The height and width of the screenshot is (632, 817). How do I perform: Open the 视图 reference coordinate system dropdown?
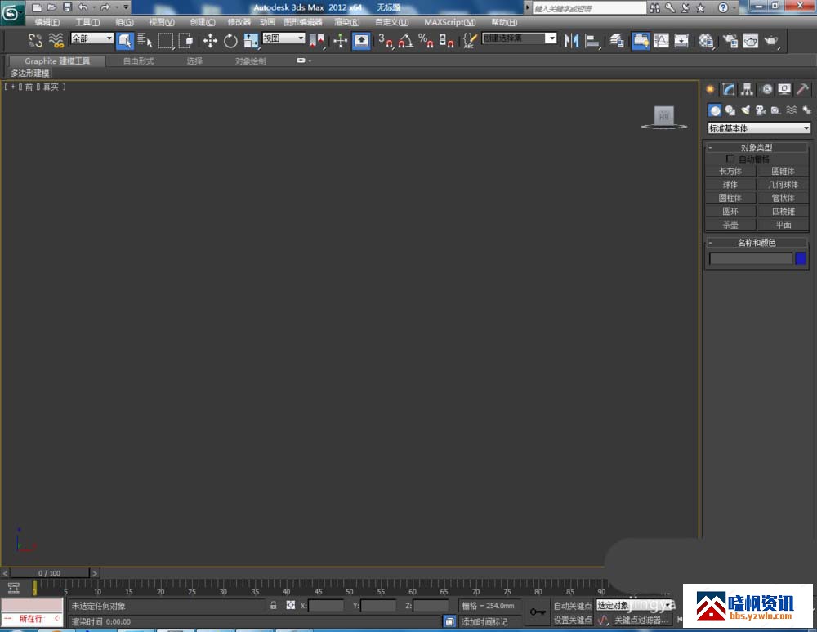(283, 38)
